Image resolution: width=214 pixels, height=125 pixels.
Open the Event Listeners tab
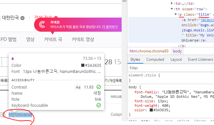(x=200, y=59)
